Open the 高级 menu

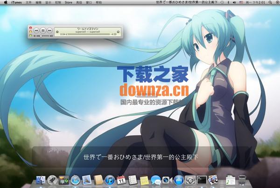(79, 2)
